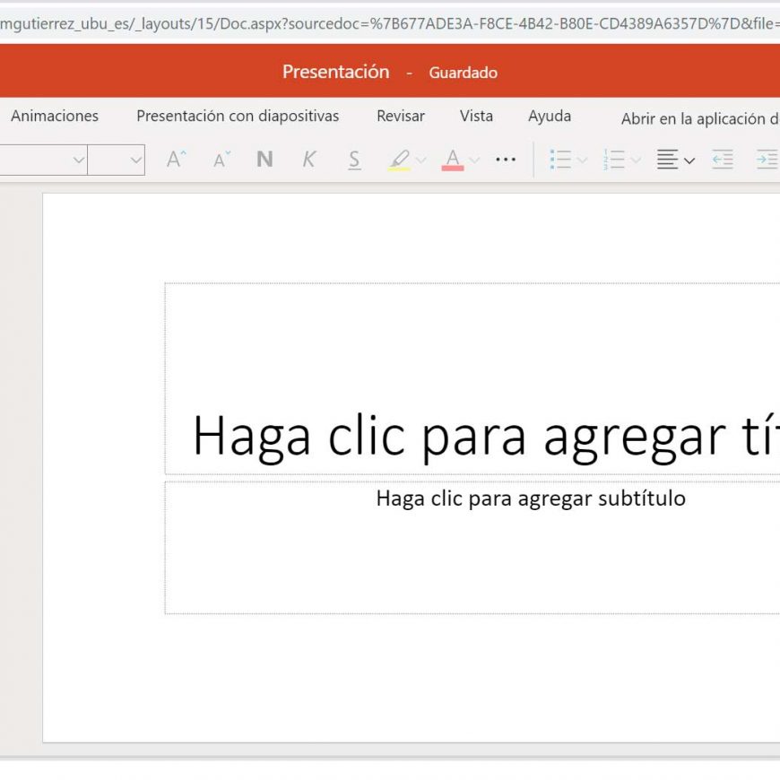Toggle underline formatting (S)
The height and width of the screenshot is (780, 780).
click(x=354, y=160)
